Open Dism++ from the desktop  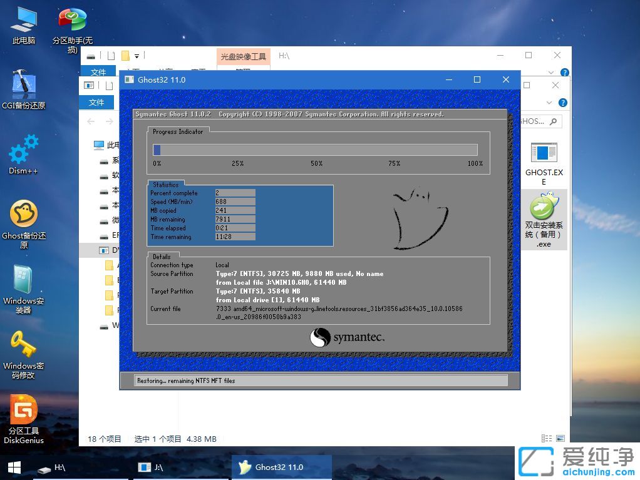click(x=23, y=153)
